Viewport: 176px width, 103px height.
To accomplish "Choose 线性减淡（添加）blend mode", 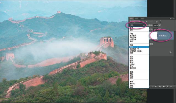I will pyautogui.click(x=139, y=51).
